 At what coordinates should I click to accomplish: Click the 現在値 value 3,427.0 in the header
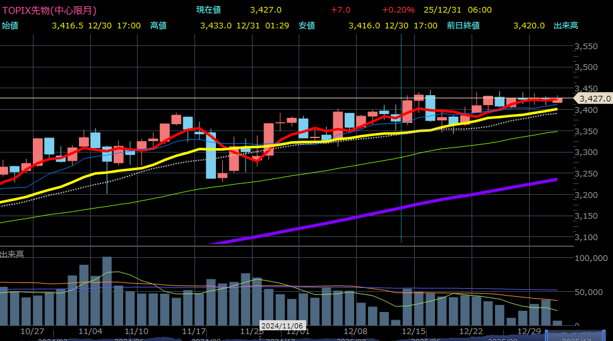tap(266, 10)
